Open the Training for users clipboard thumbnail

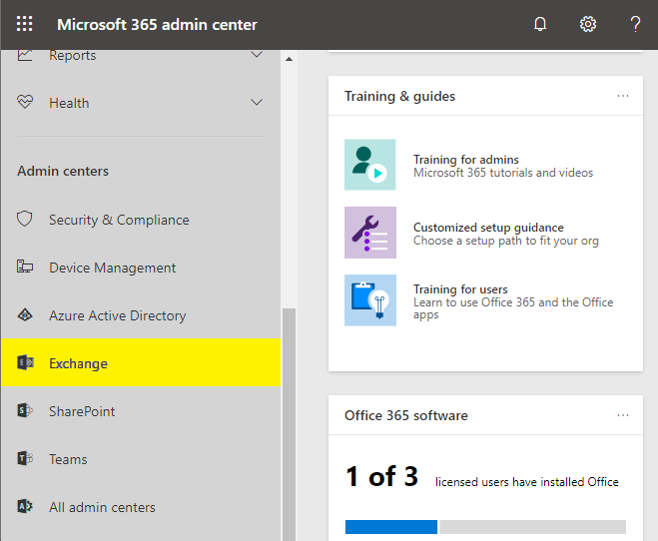tap(370, 300)
